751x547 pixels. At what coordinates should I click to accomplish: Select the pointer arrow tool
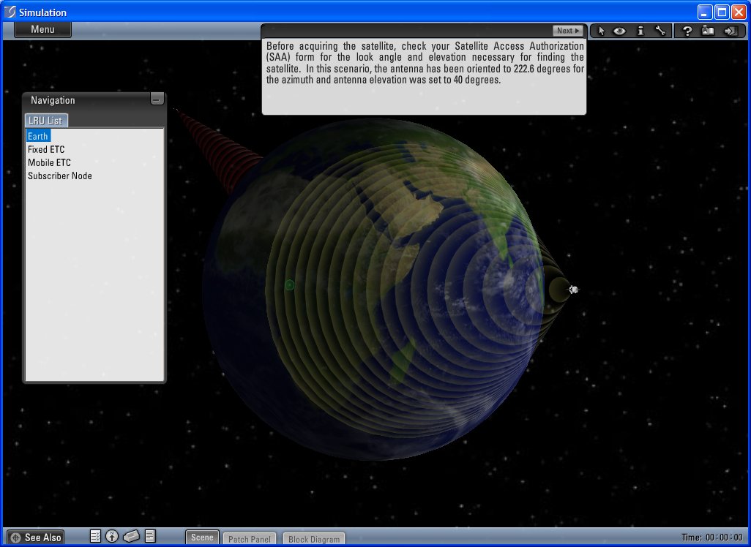(x=602, y=31)
